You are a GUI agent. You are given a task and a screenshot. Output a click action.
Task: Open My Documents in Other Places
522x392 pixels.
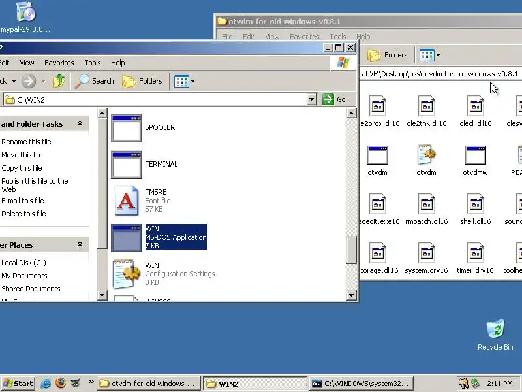24,276
